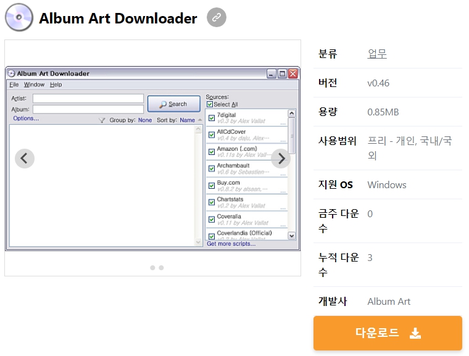Image resolution: width=469 pixels, height=356 pixels.
Task: Minimize the Album Art Downloader window
Action: pyautogui.click(x=272, y=73)
